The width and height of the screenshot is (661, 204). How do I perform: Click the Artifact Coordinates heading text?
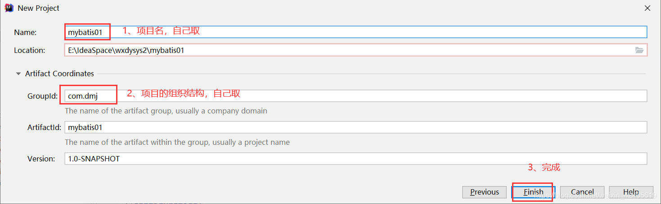coord(60,74)
